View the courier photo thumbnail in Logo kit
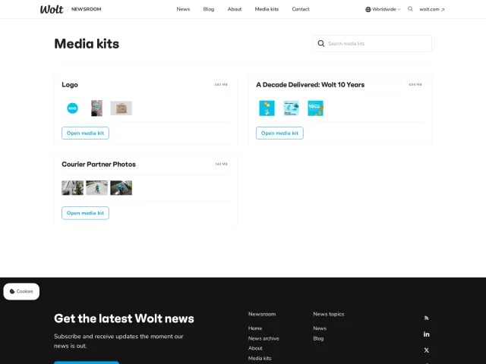 coord(96,108)
